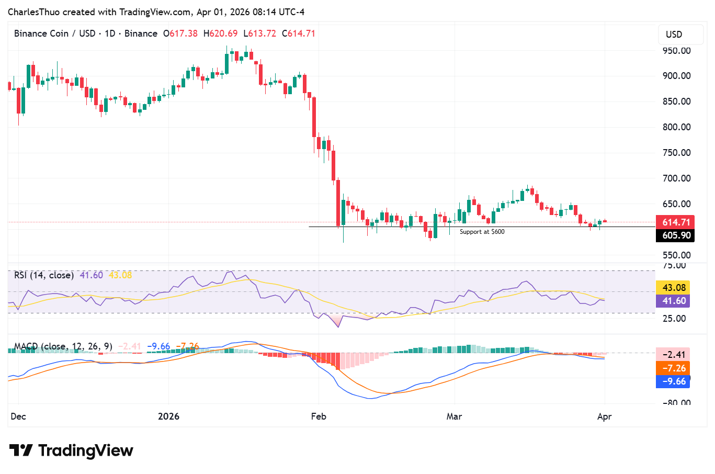Screen dimensions: 715x474
Task: Select the blue -9.66 MACD value tag
Action: 674,381
